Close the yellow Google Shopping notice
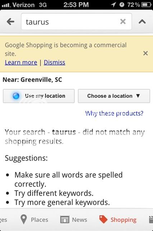 click(145, 53)
